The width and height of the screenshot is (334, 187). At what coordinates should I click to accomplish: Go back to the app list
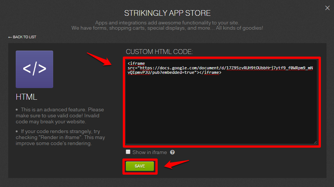(x=22, y=37)
